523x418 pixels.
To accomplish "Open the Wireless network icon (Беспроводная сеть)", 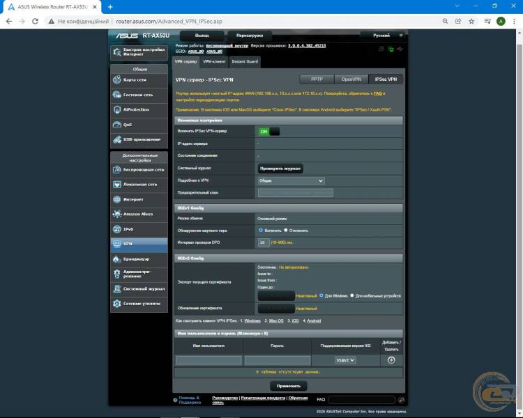I will (x=116, y=169).
